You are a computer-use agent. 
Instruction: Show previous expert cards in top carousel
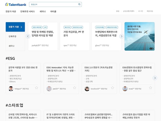coord(28,36)
